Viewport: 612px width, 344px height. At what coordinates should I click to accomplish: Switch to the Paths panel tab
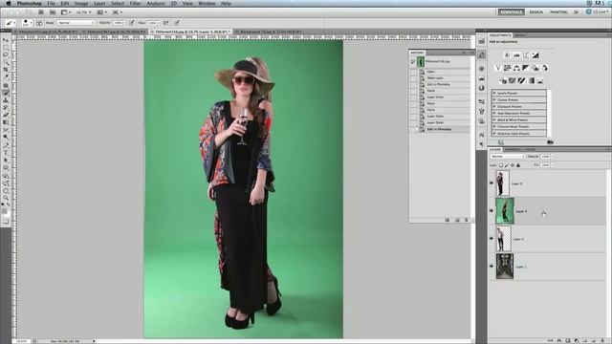tap(530, 149)
